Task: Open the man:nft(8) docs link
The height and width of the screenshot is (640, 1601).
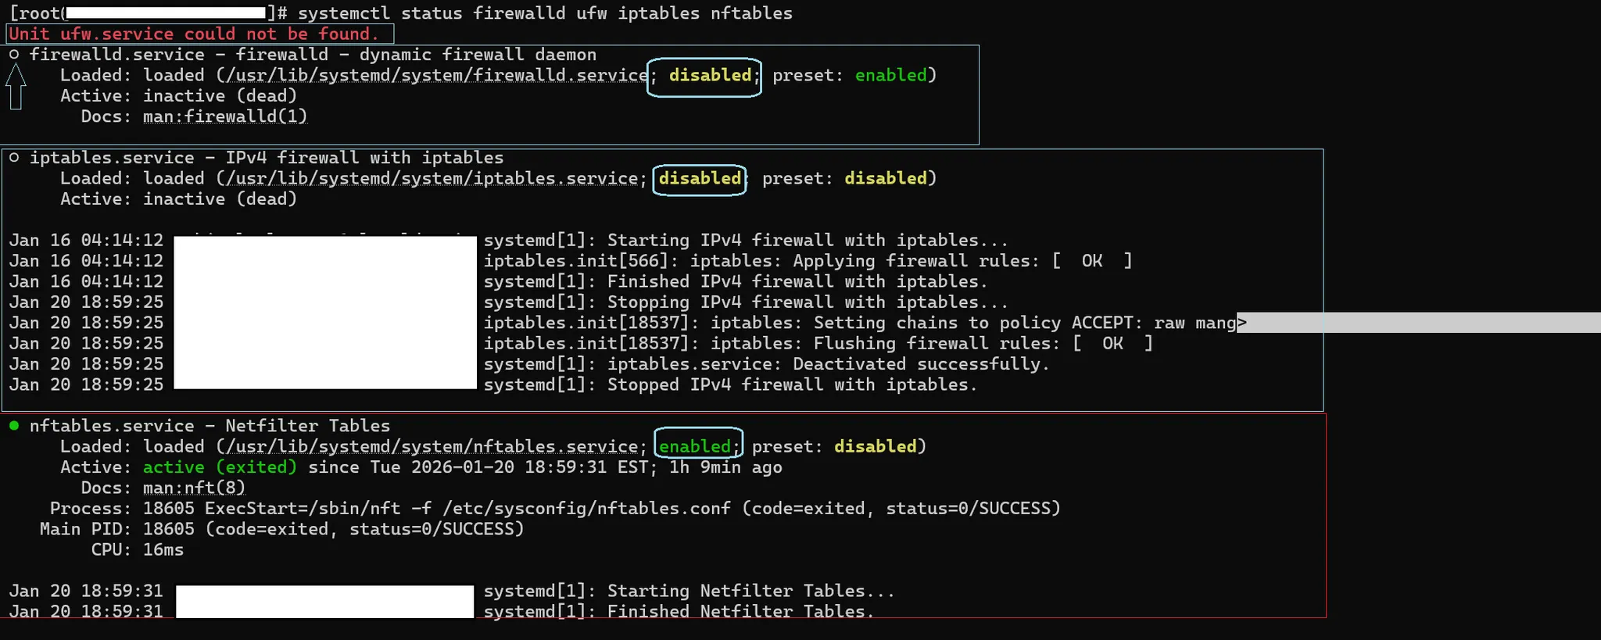Action: [194, 488]
